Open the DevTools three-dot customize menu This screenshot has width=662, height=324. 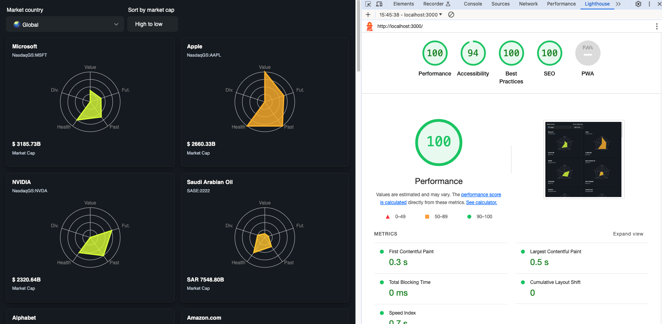click(x=649, y=4)
